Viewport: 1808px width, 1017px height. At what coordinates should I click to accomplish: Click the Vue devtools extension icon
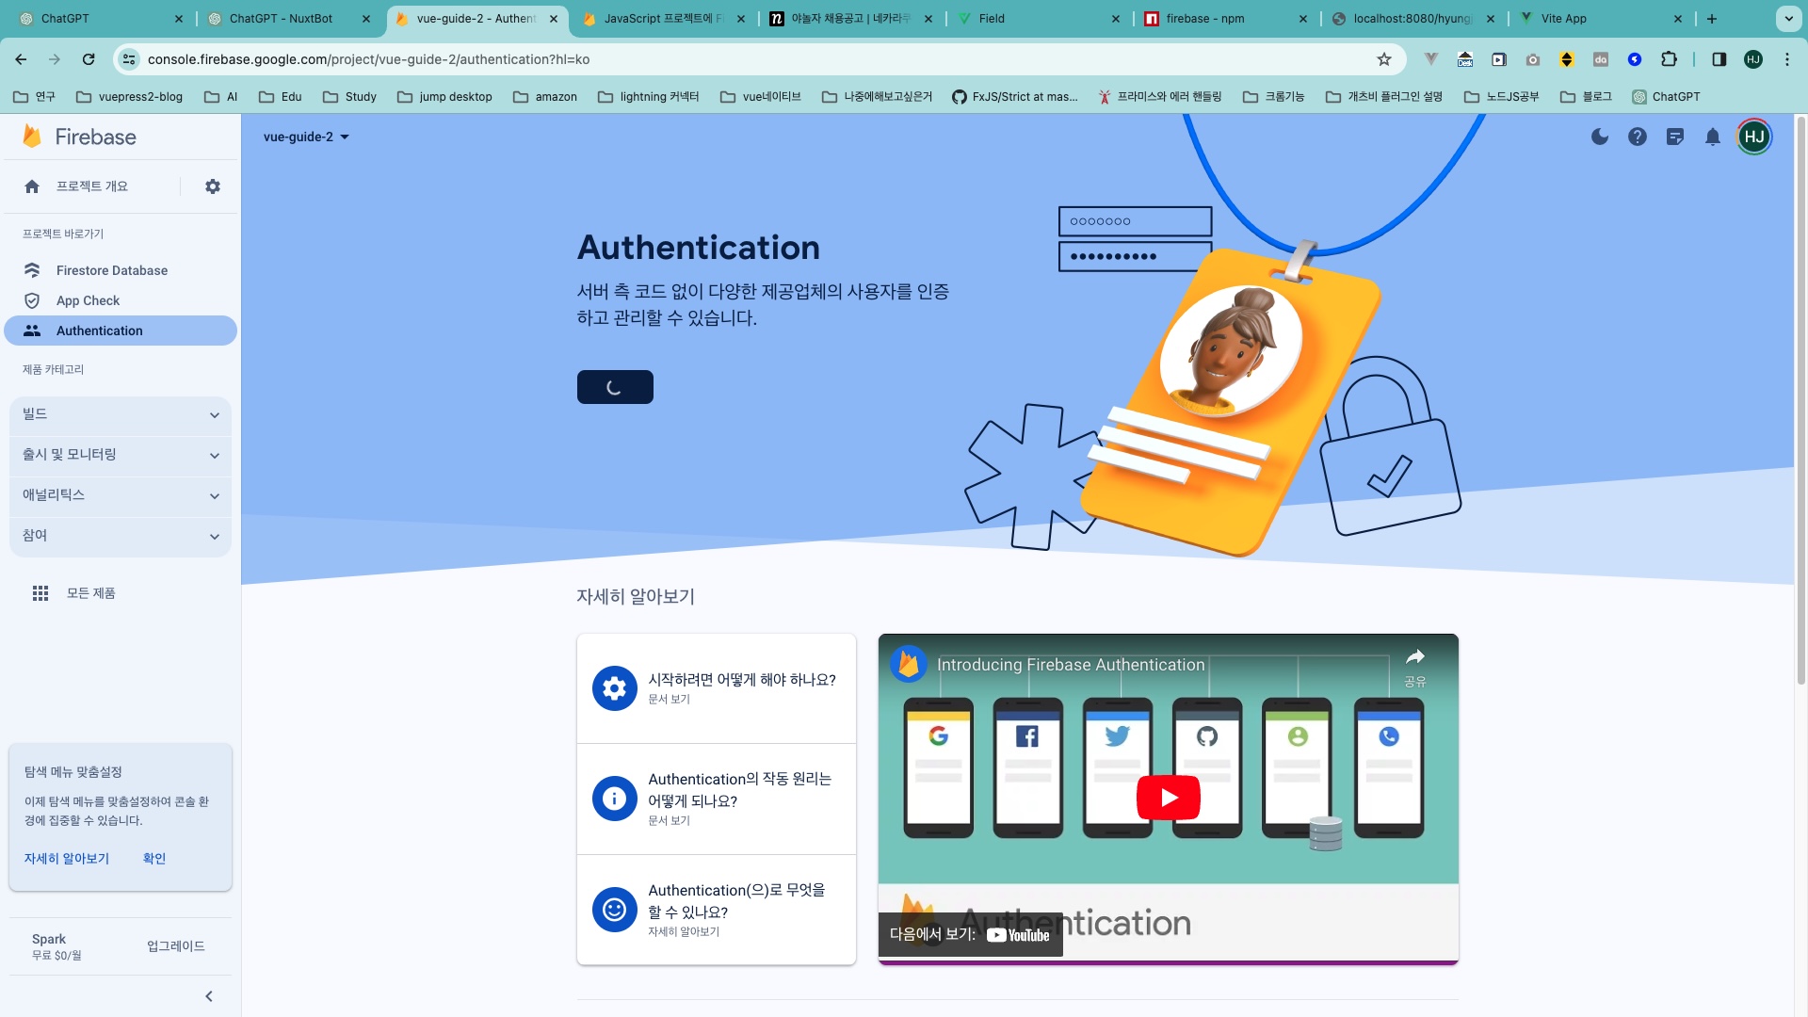coord(1431,59)
